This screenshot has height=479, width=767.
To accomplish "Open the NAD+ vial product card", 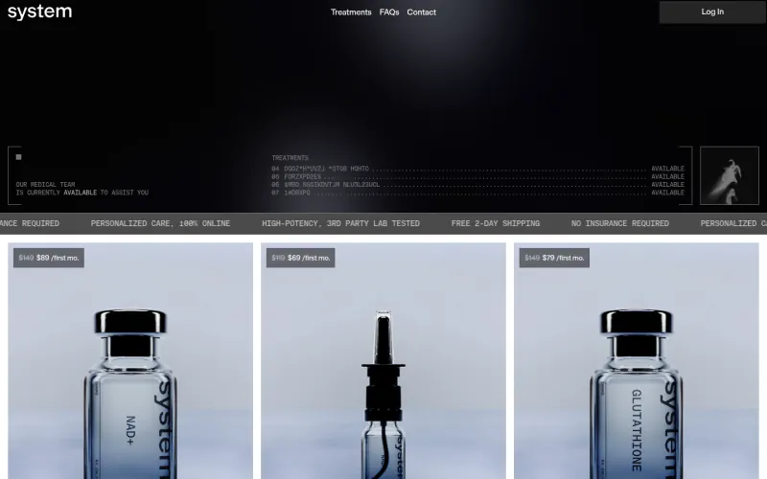I will click(x=130, y=361).
